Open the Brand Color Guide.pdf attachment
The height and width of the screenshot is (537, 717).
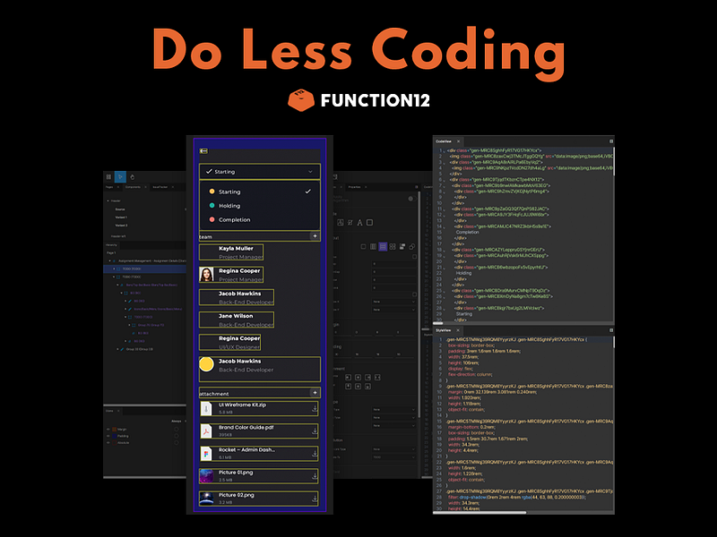click(246, 429)
